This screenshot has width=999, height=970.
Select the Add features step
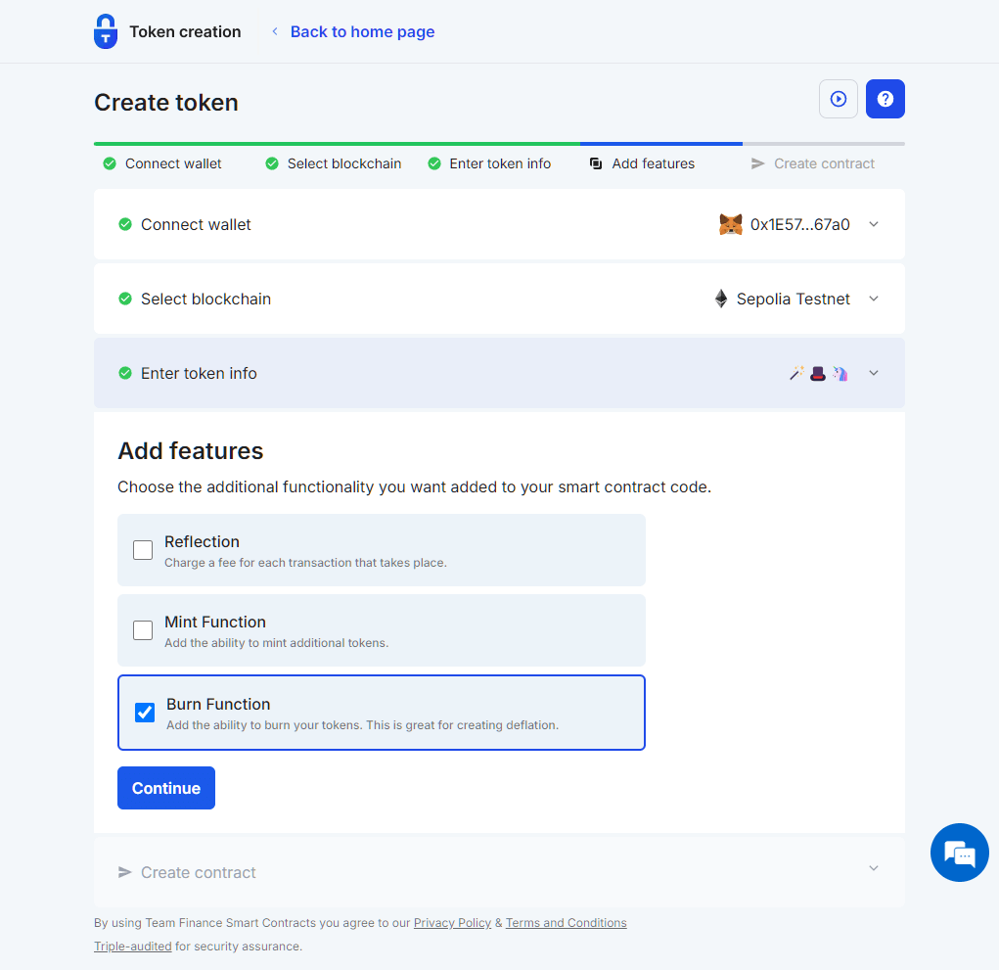click(x=641, y=163)
